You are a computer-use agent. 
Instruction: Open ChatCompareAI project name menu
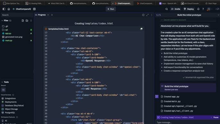pyautogui.click(x=23, y=9)
